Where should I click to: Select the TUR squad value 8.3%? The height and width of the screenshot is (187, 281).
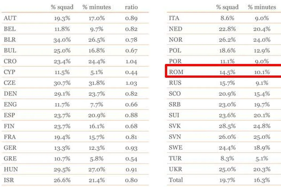click(x=227, y=158)
